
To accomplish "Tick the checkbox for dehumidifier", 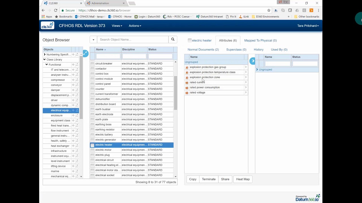I will (x=92, y=99).
